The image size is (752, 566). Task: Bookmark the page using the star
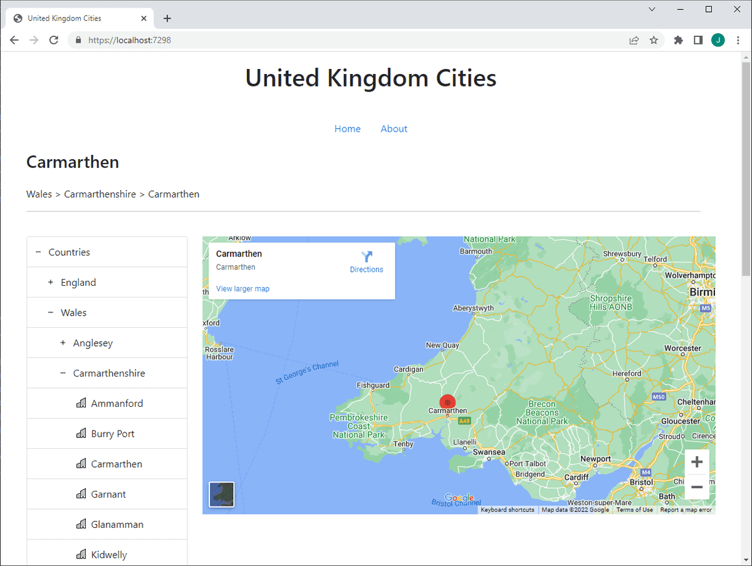(654, 39)
